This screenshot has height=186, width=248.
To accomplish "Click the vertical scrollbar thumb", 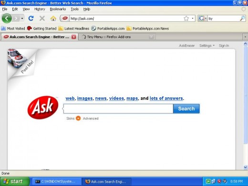I will 246,95.
